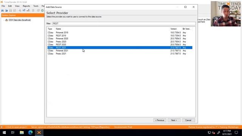
Task: Cancel the Add Data Source dialog
Action: 188,120
